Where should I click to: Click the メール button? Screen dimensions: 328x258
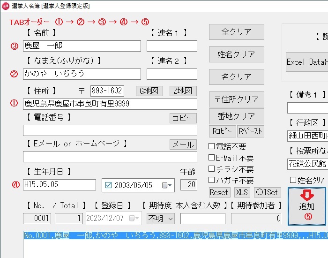point(183,144)
